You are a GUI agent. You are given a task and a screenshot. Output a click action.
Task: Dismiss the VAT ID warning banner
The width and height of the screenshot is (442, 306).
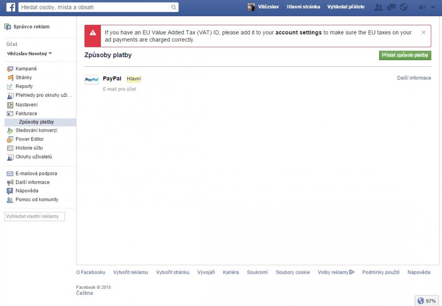point(423,32)
